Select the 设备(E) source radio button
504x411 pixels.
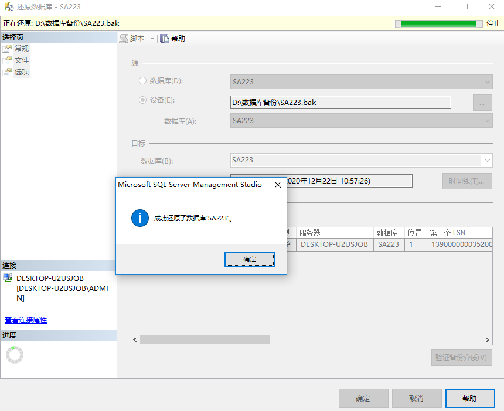143,100
